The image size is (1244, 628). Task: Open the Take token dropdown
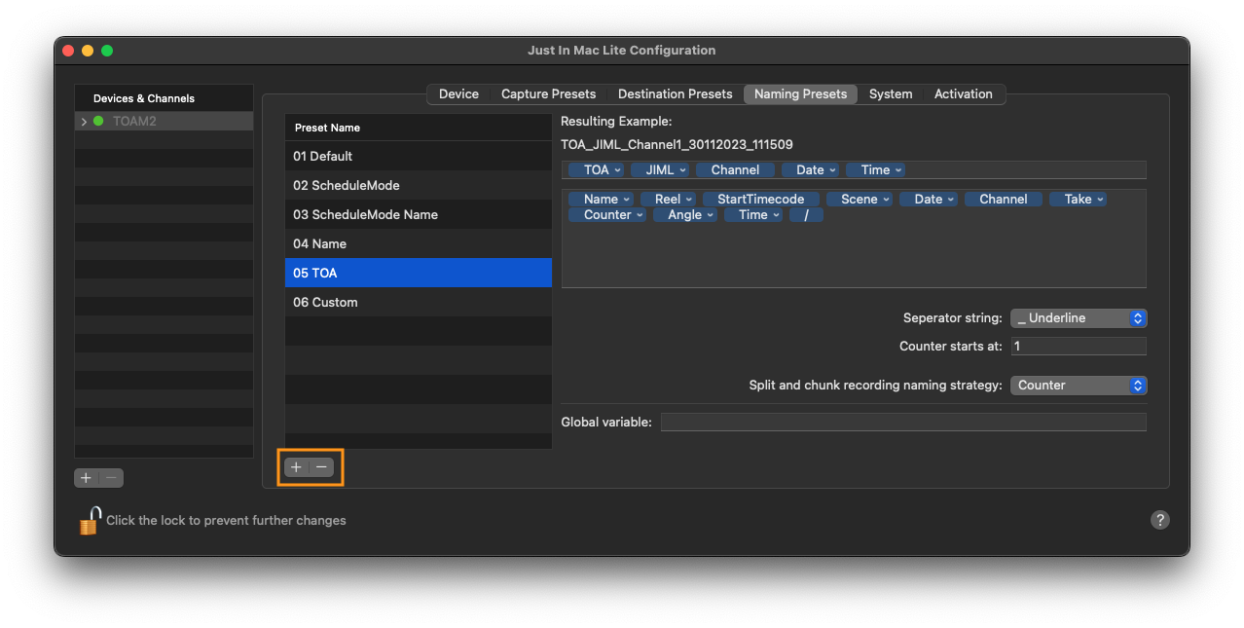click(x=1079, y=199)
